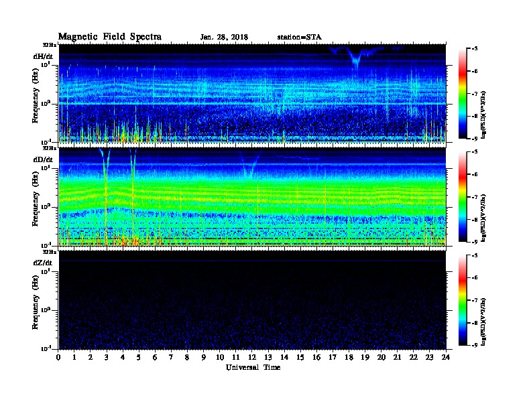The width and height of the screenshot is (531, 410).
Task: Click hour tick label '7' on time axis
Action: [171, 357]
